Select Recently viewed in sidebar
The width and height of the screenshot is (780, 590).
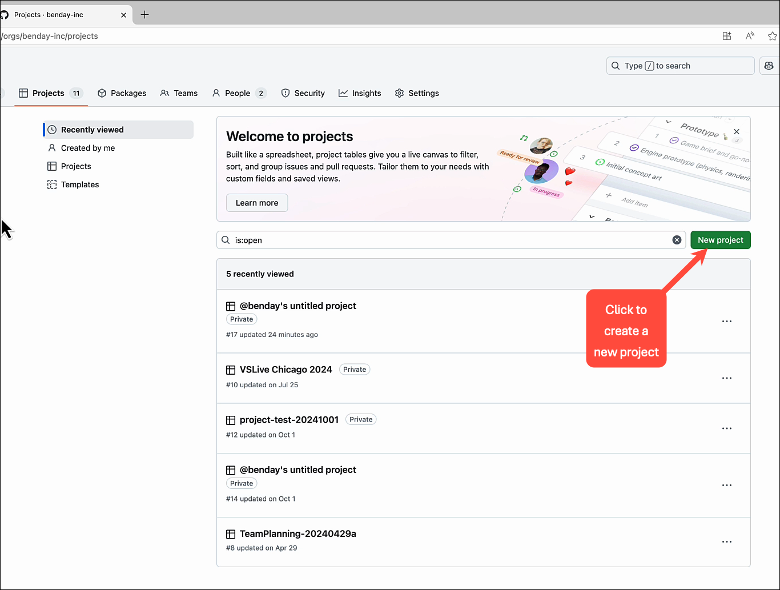[x=118, y=130]
